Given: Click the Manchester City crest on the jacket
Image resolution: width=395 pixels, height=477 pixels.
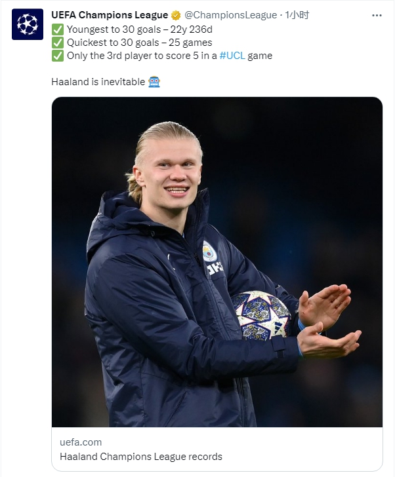Looking at the screenshot, I should coord(209,251).
